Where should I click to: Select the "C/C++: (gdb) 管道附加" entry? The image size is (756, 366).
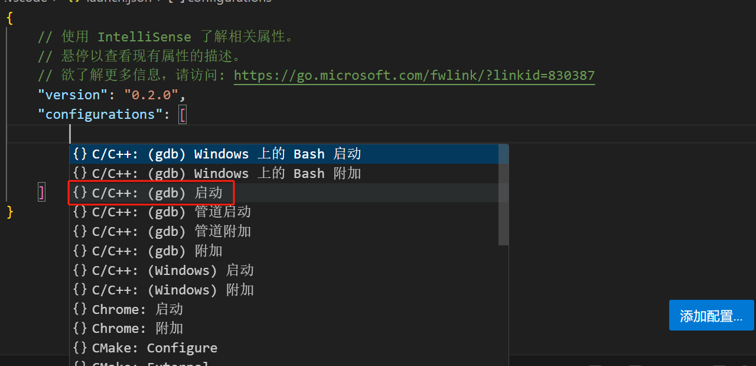[171, 231]
